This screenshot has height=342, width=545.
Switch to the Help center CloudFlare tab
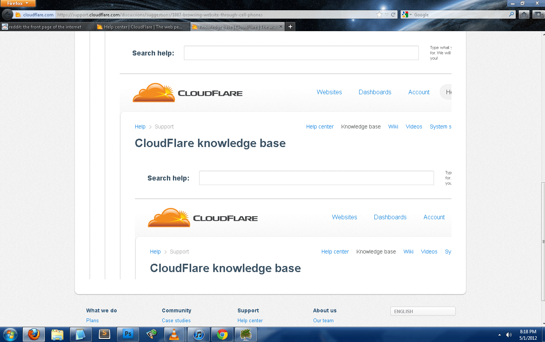click(142, 27)
